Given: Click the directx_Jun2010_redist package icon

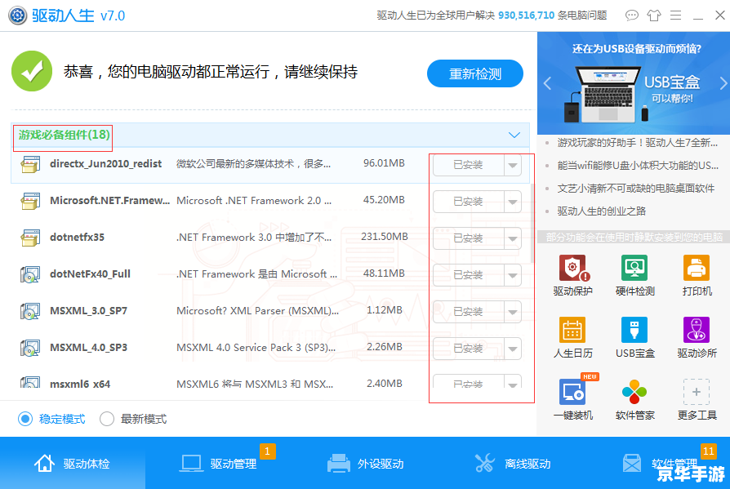Looking at the screenshot, I should coord(30,164).
